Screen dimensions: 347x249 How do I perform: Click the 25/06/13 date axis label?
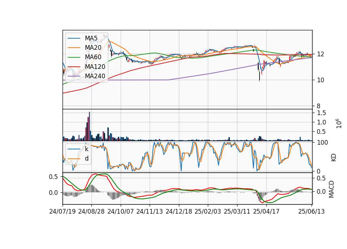click(311, 211)
